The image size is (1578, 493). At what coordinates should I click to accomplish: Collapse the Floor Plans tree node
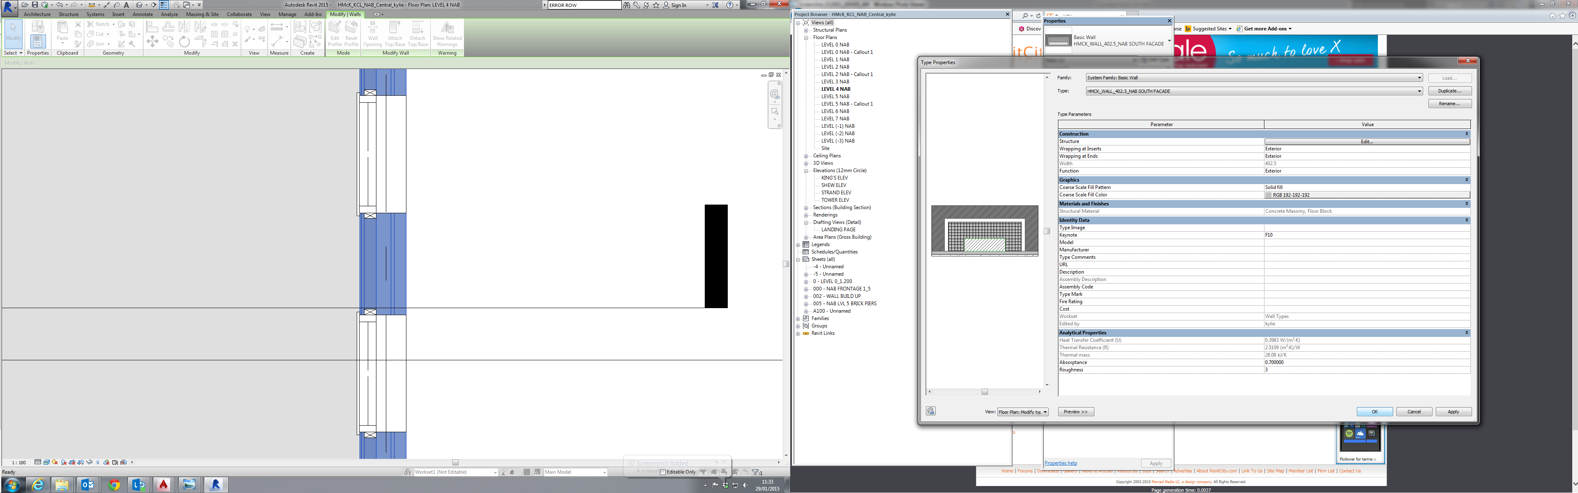click(806, 37)
